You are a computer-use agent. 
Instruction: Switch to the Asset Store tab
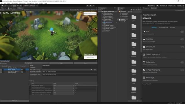(x=12, y=8)
